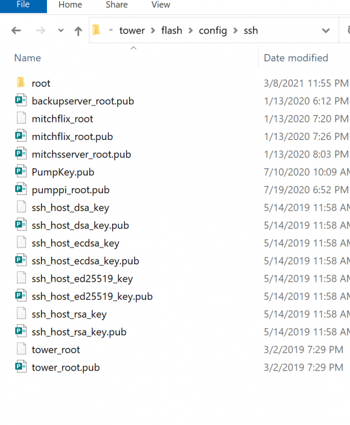
Task: Switch to the Home ribbon tab
Action: (70, 5)
